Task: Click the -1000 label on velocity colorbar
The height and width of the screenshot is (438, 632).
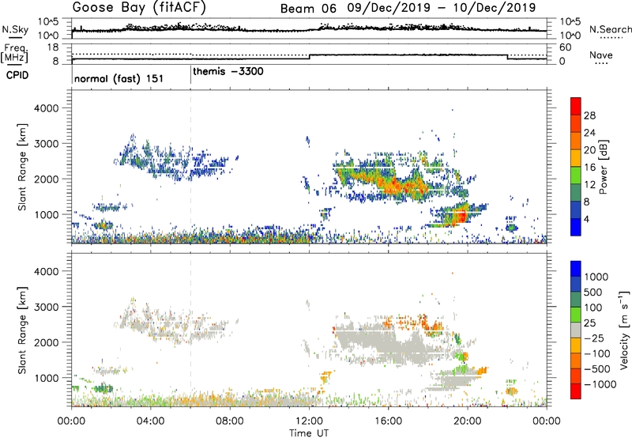Action: (600, 384)
